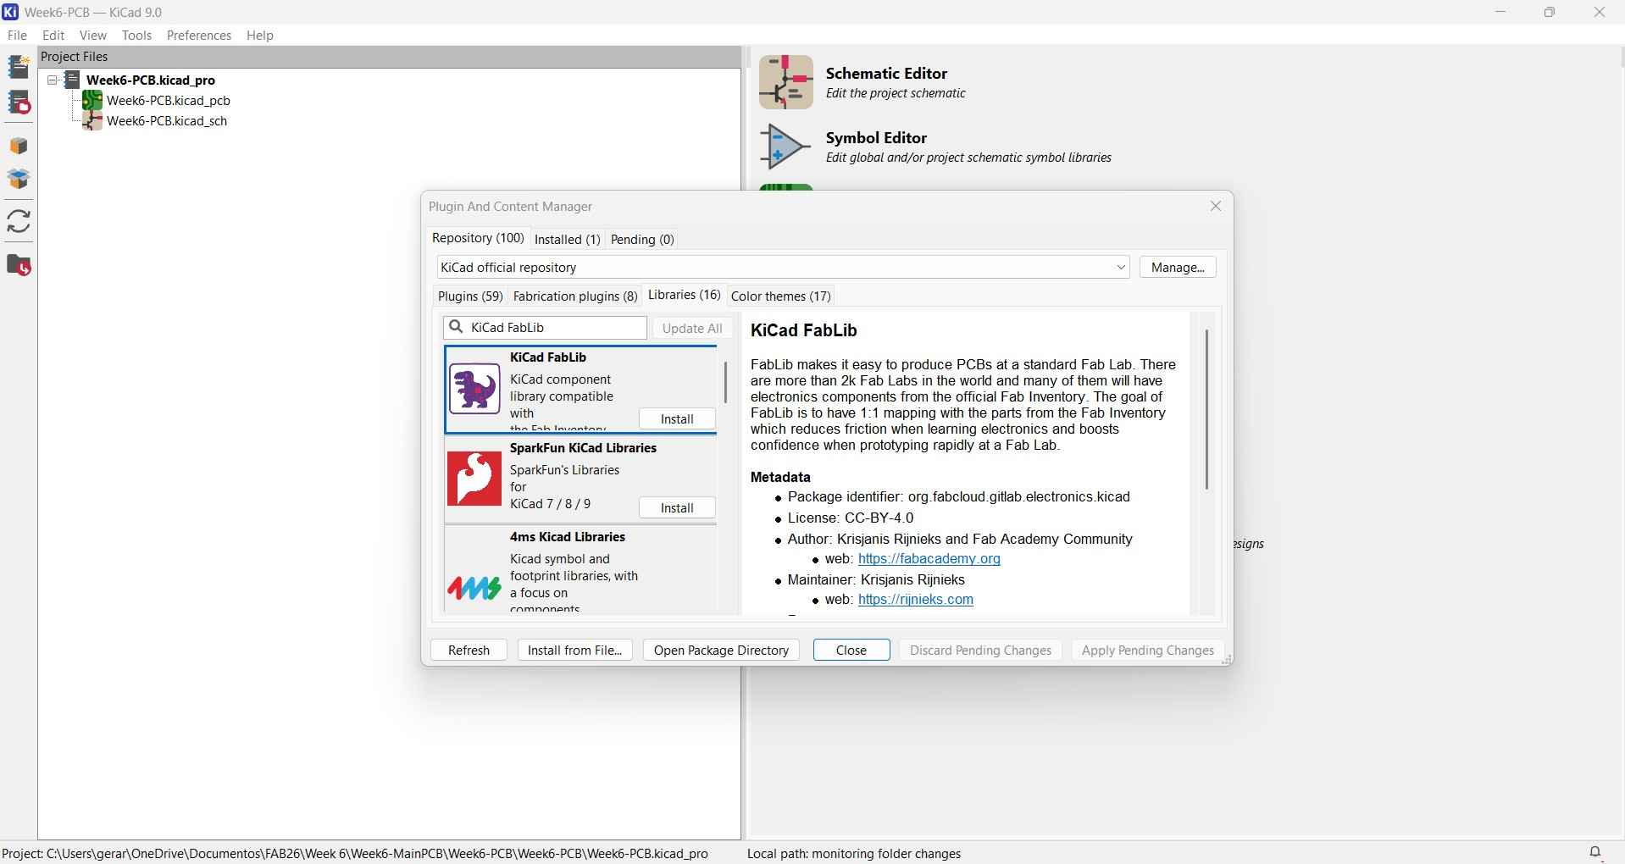This screenshot has width=1625, height=864.
Task: Open the notifications bell in status bar
Action: (x=1595, y=852)
